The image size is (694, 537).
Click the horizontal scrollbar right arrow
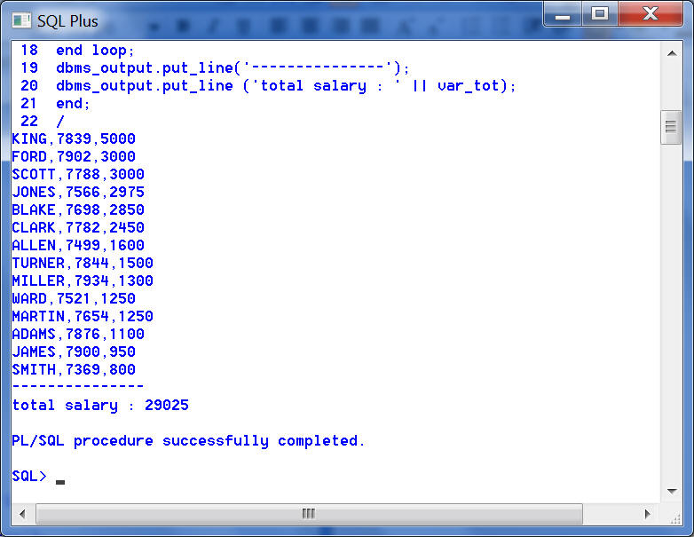coord(648,514)
